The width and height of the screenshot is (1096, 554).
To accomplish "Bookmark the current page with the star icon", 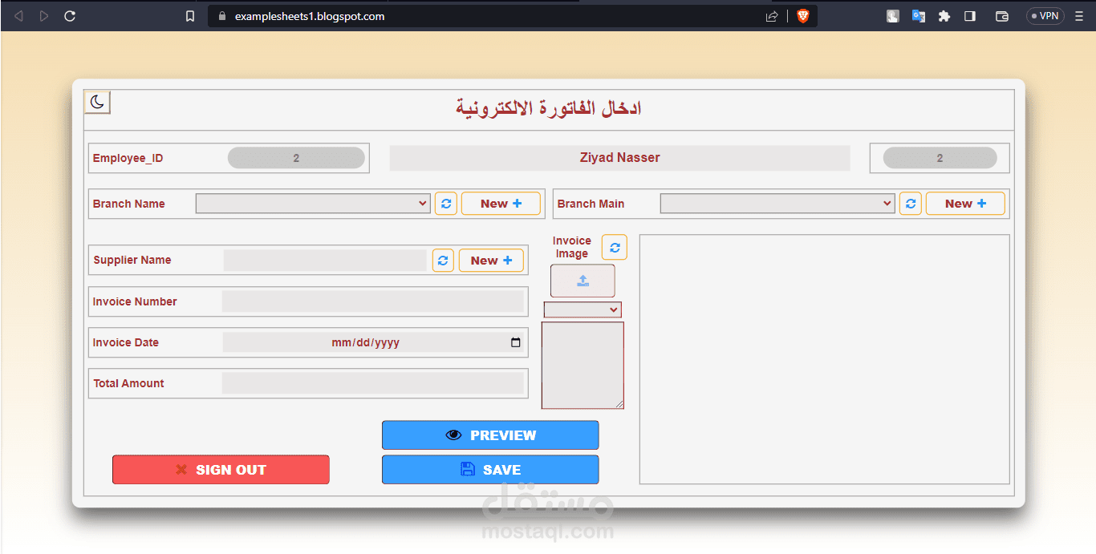I will (189, 15).
